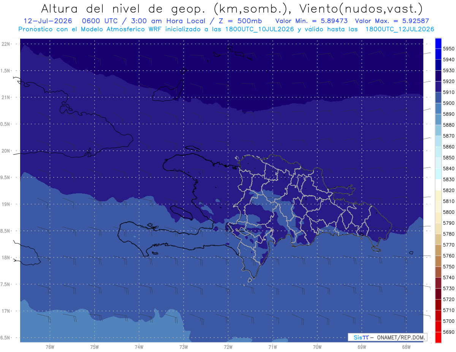
Task: Select the legend swatch between 5910 and 5920
Action: pos(438,87)
